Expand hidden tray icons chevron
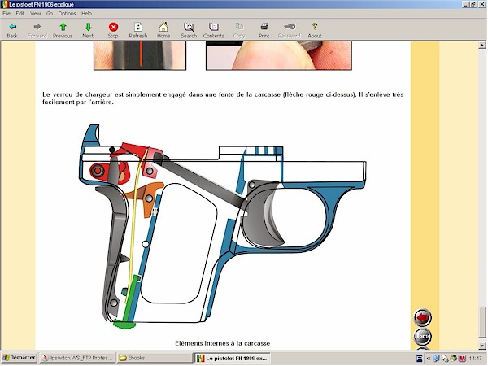Viewport: 488px width, 366px height. tap(429, 359)
